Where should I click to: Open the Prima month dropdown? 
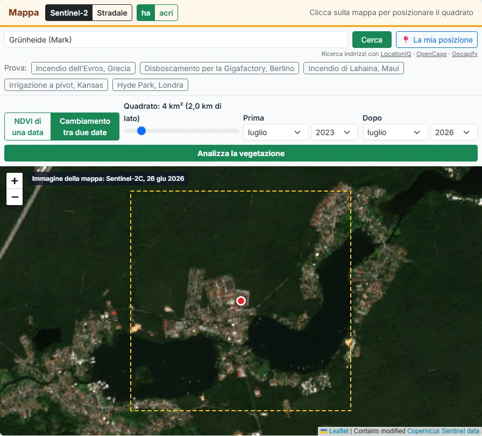[x=275, y=132]
